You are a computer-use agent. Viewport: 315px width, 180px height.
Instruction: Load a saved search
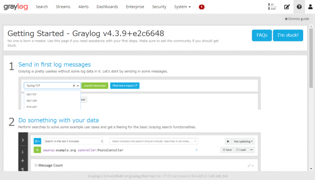click(241, 150)
